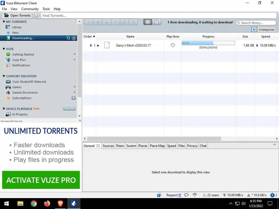This screenshot has height=209, width=279.
Task: Switch to the Sources tab
Action: [x=108, y=146]
